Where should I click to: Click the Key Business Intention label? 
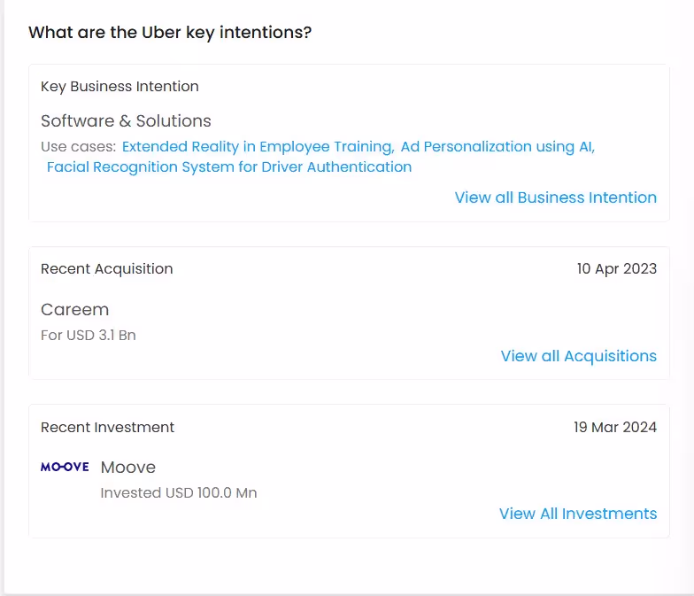[120, 87]
